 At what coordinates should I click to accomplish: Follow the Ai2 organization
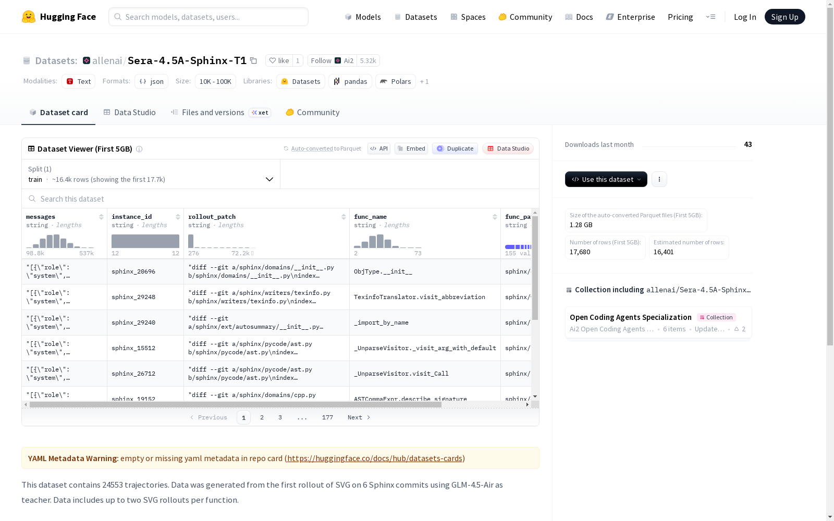[332, 60]
